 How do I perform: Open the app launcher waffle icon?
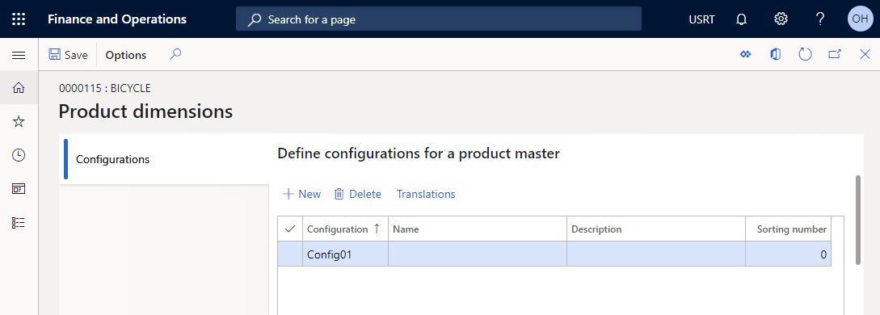tap(19, 19)
